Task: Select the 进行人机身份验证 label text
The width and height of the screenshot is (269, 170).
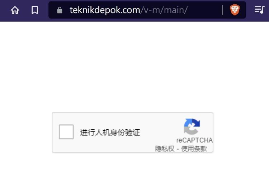Action: pos(110,132)
